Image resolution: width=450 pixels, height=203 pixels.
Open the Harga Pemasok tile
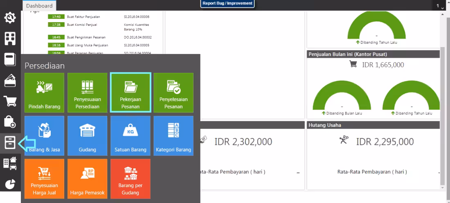[87, 178]
